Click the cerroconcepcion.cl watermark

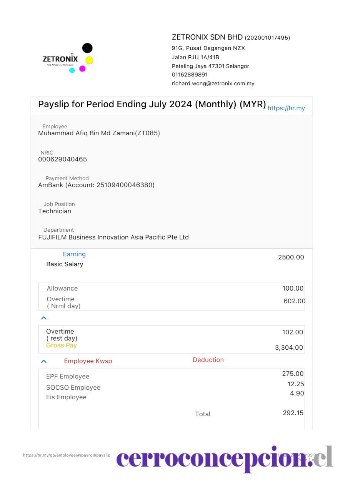point(225,459)
